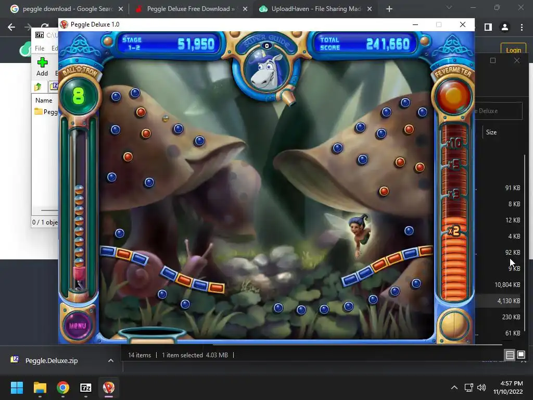The height and width of the screenshot is (400, 533).
Task: Show hidden system tray icons
Action: 454,387
